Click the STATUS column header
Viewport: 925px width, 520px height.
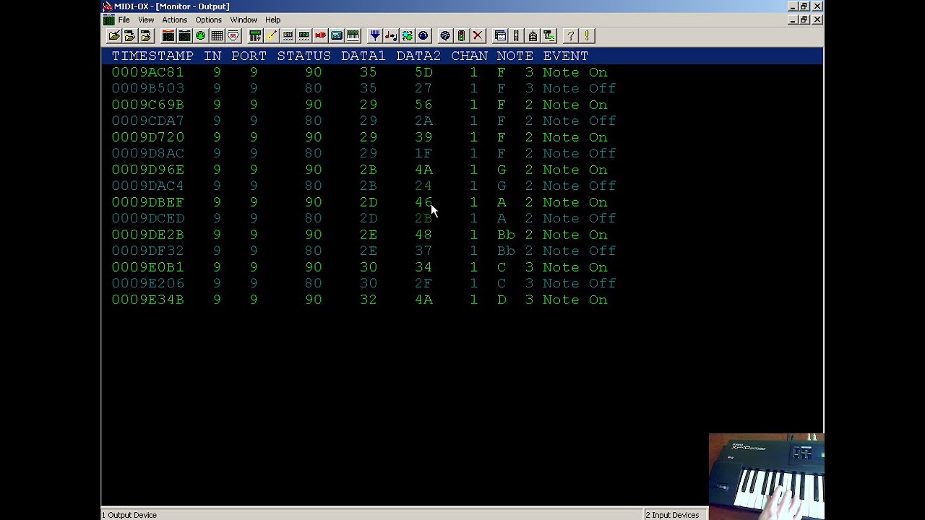[x=304, y=56]
